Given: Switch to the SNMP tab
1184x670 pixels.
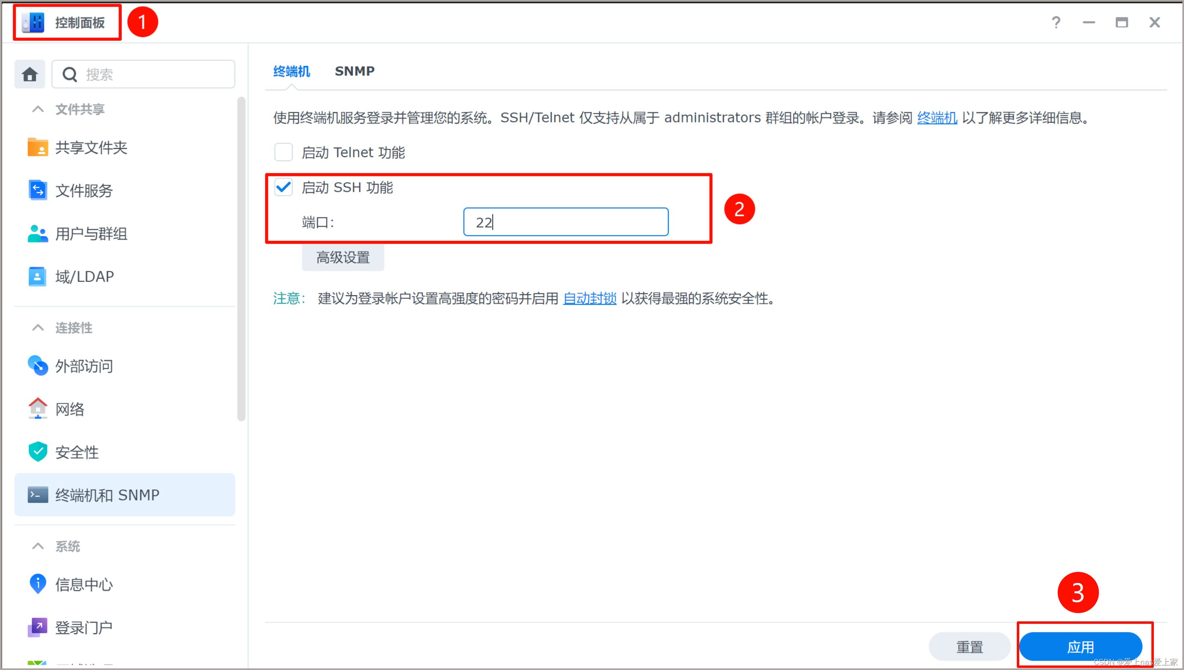Looking at the screenshot, I should pos(354,71).
